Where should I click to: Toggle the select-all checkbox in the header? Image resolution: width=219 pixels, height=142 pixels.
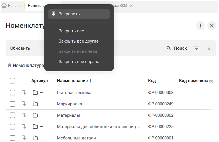pos(13,81)
